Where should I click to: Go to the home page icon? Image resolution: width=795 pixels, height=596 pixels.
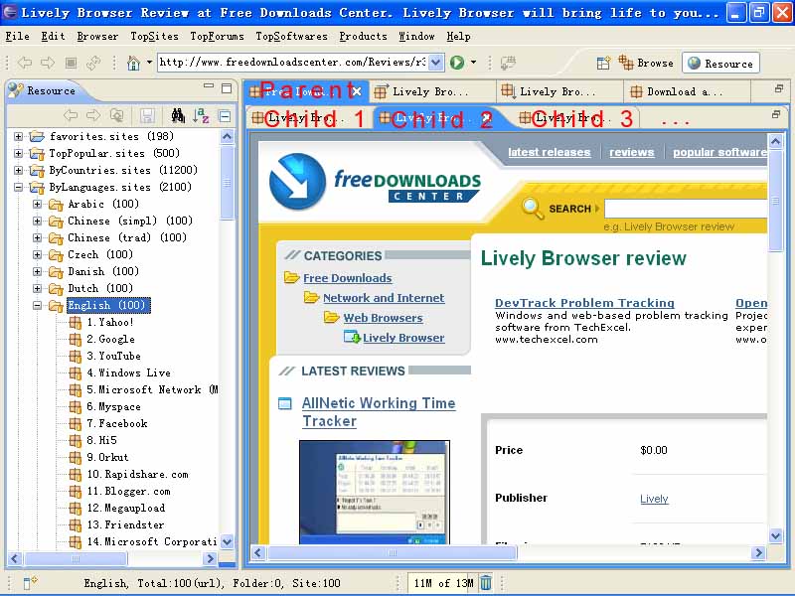pyautogui.click(x=133, y=63)
